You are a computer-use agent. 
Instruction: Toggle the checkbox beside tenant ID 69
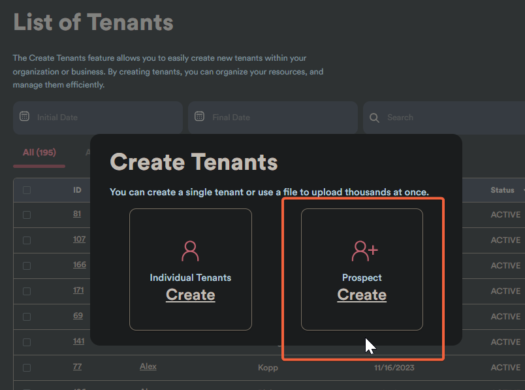(x=27, y=317)
